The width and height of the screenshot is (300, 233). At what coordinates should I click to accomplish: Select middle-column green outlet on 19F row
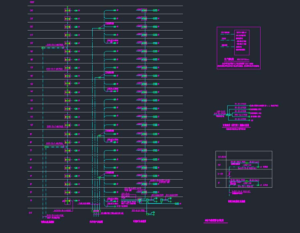coord(115,51)
